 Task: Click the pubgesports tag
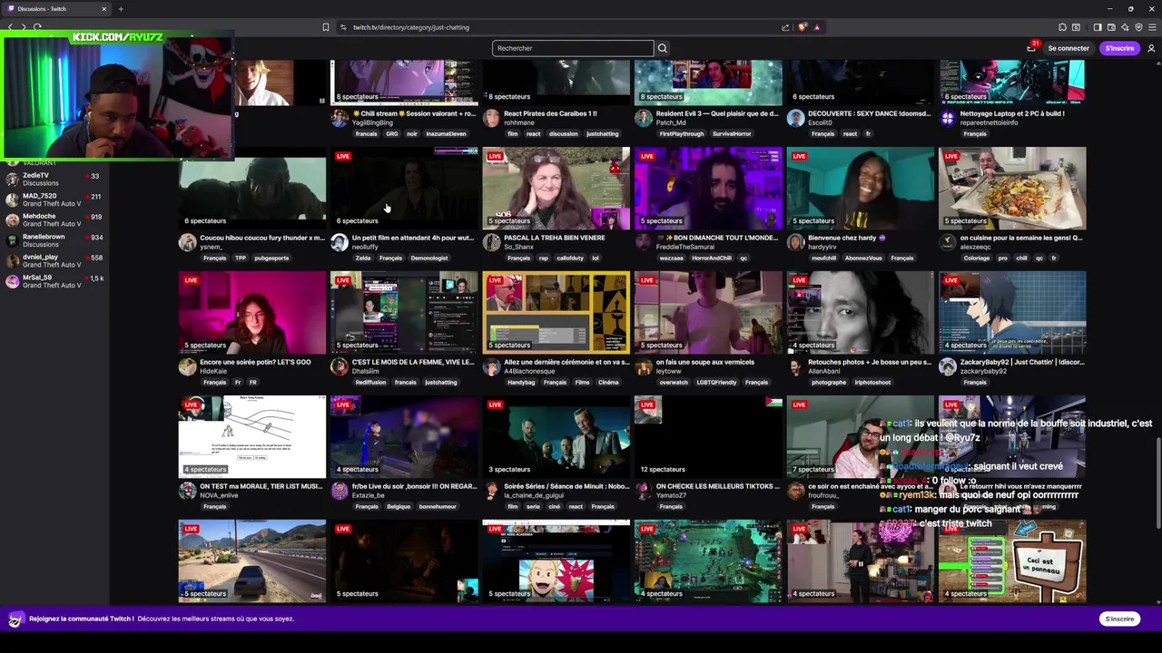[x=271, y=258]
